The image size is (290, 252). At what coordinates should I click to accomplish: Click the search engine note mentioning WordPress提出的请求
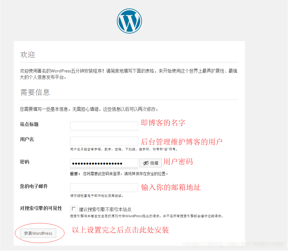click(146, 216)
